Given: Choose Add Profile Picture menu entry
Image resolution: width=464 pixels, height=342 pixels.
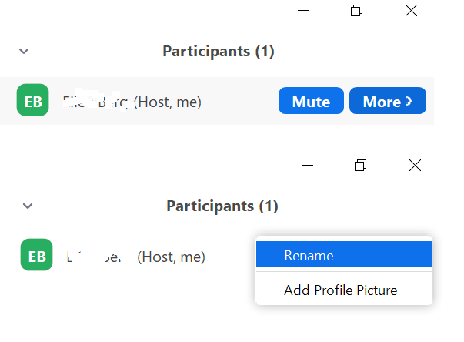Looking at the screenshot, I should [344, 290].
